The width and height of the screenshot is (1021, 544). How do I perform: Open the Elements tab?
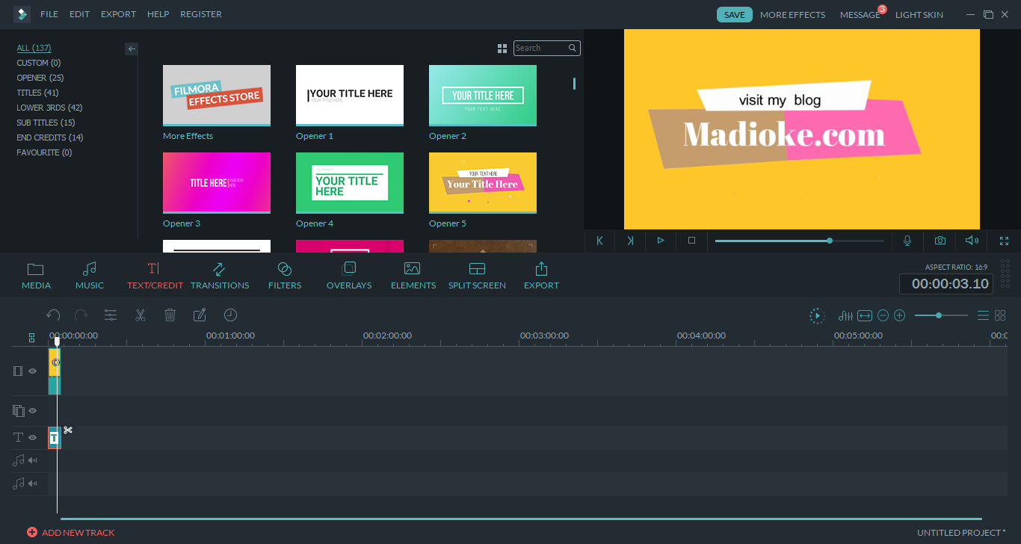pos(413,276)
